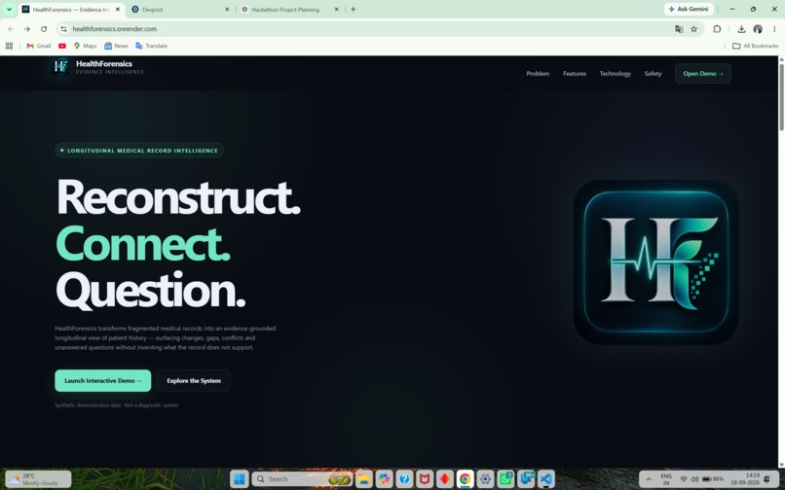Viewport: 785px width, 490px height.
Task: Go back using the browser back arrow
Action: pyautogui.click(x=11, y=29)
